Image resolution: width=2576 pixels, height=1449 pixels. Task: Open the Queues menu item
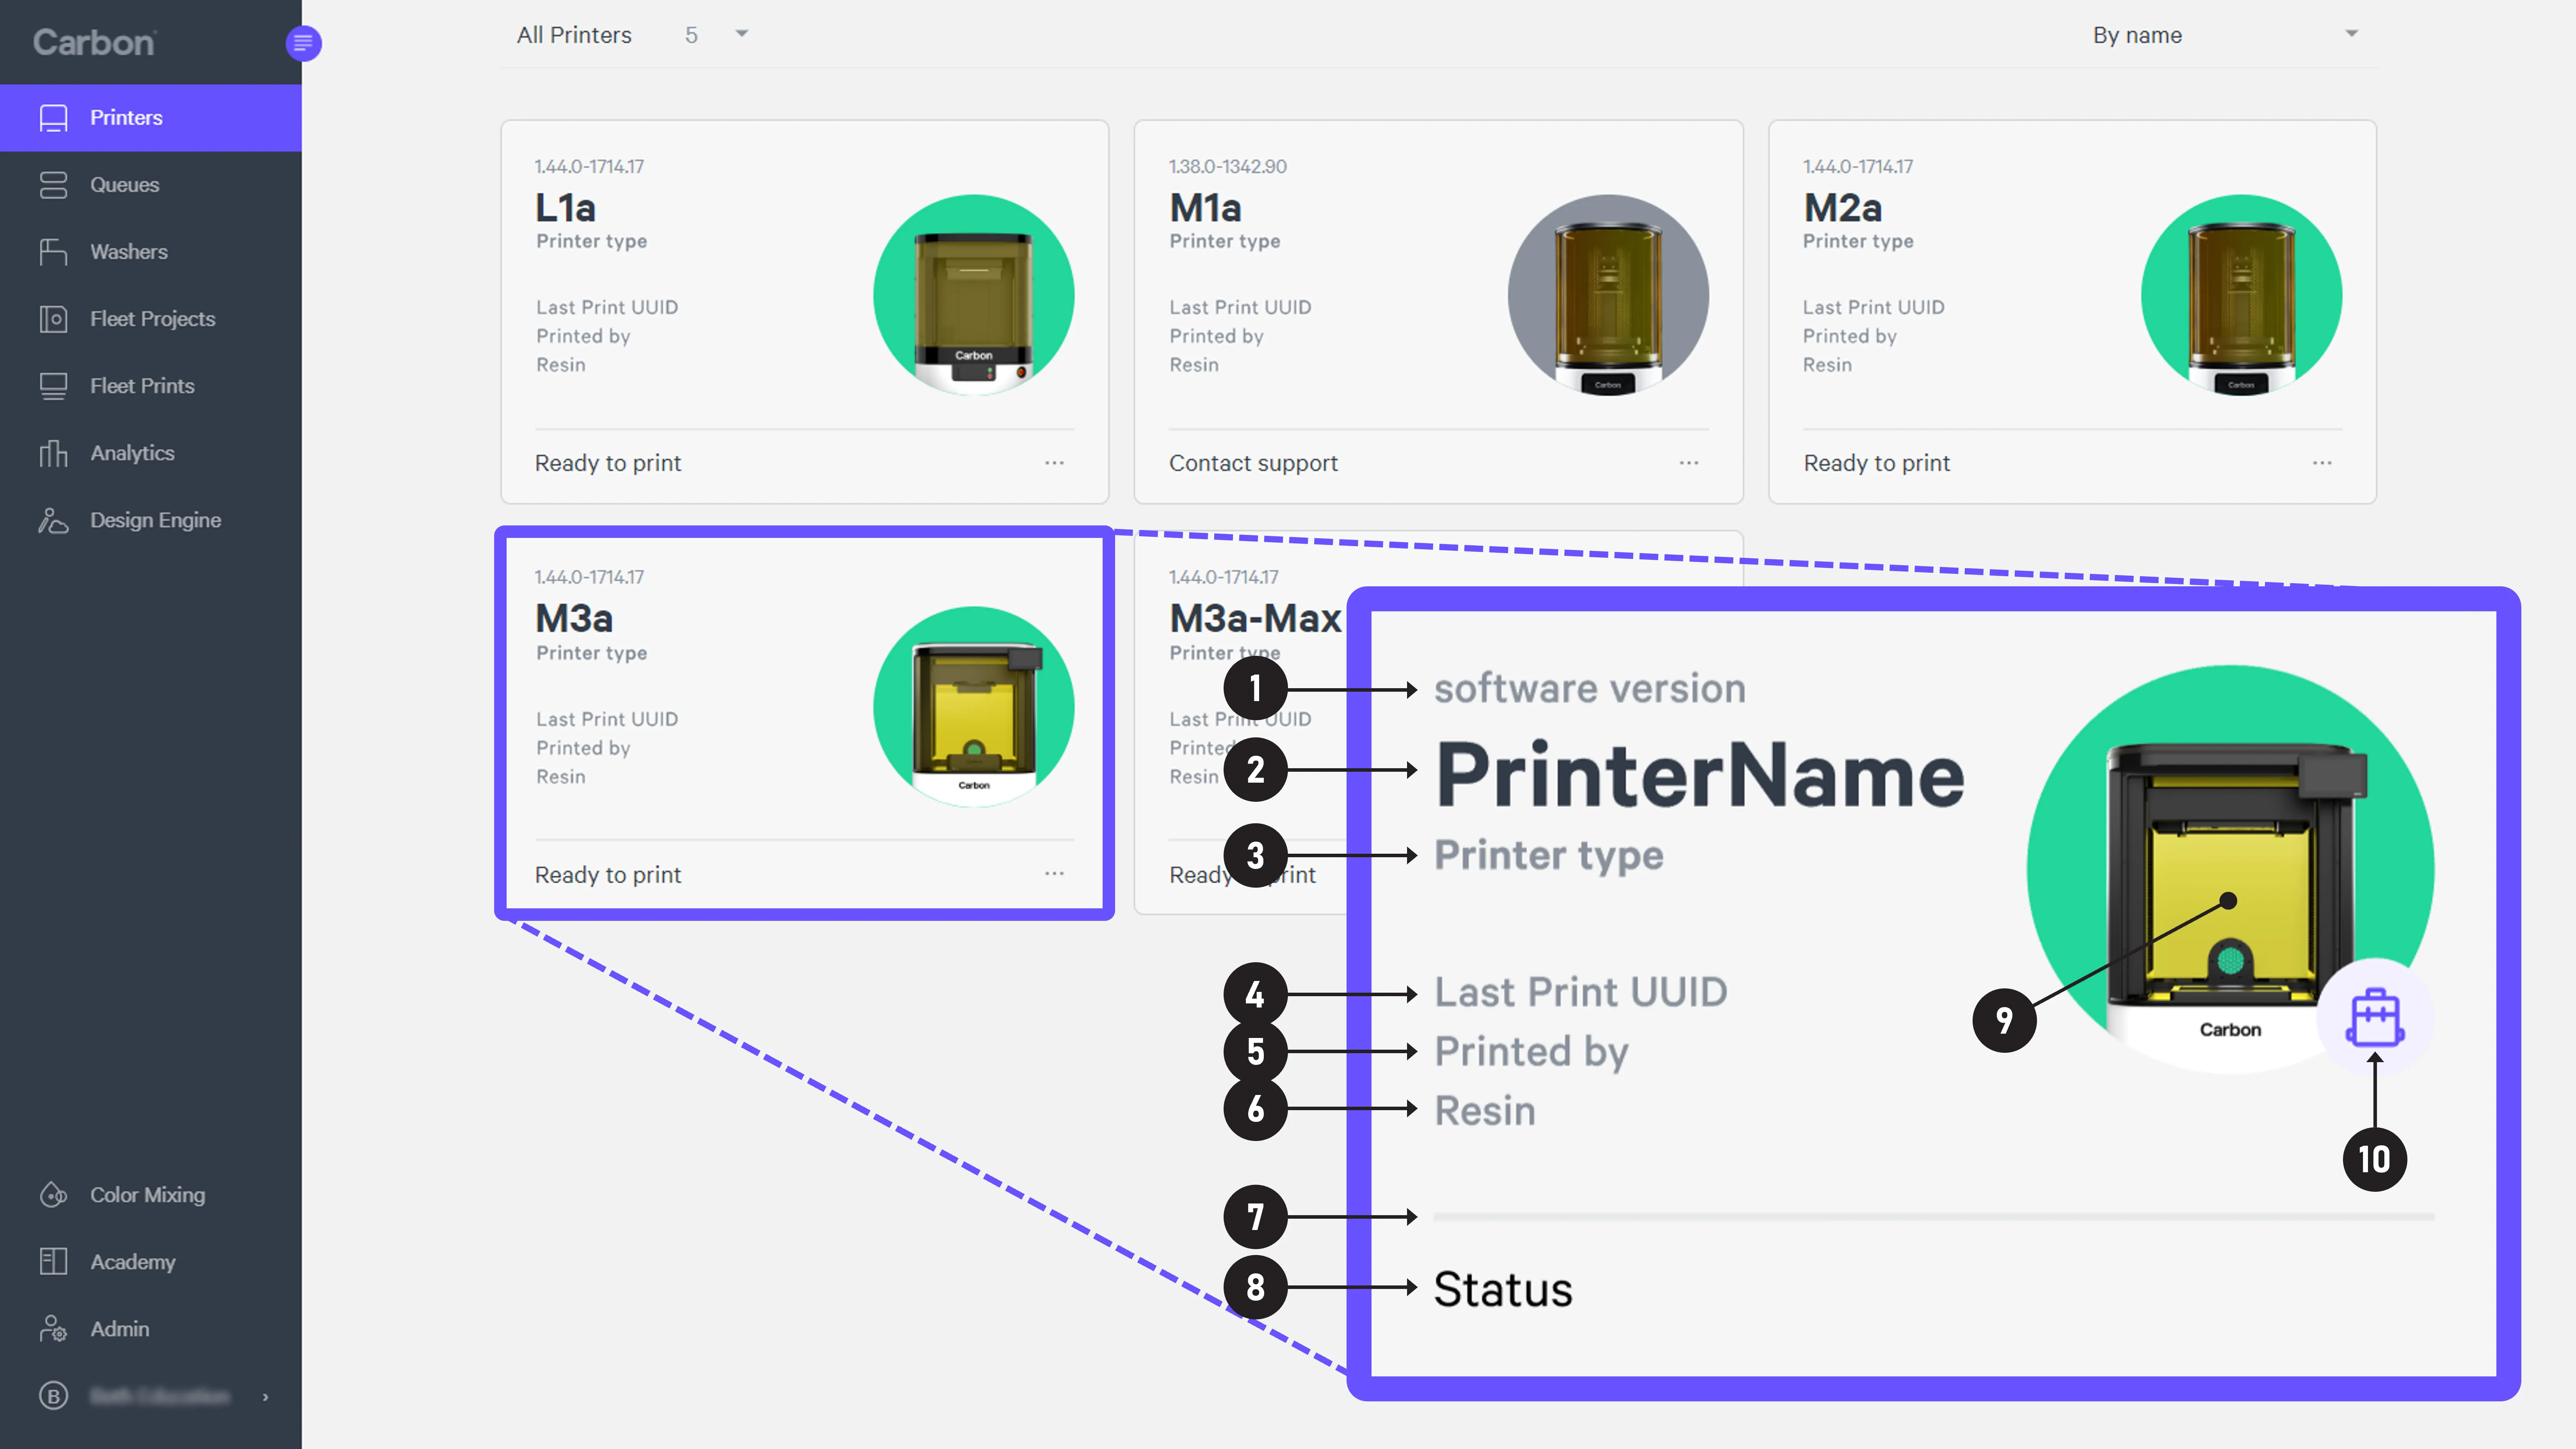125,185
